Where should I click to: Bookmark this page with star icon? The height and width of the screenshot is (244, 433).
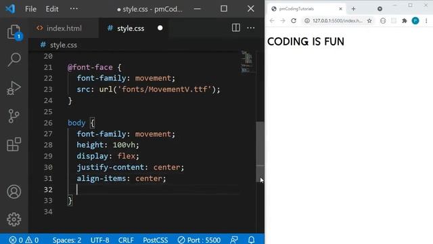pos(369,21)
